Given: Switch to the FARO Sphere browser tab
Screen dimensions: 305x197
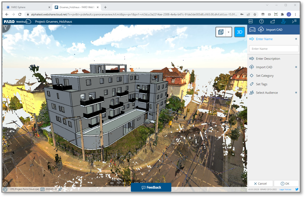Looking at the screenshot, I should (27, 7).
